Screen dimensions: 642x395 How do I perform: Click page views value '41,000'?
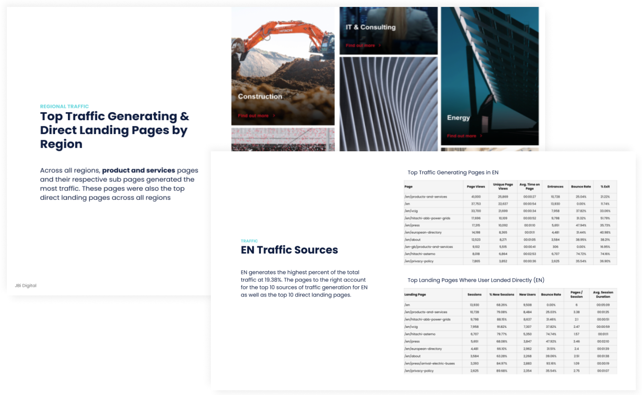(x=476, y=197)
